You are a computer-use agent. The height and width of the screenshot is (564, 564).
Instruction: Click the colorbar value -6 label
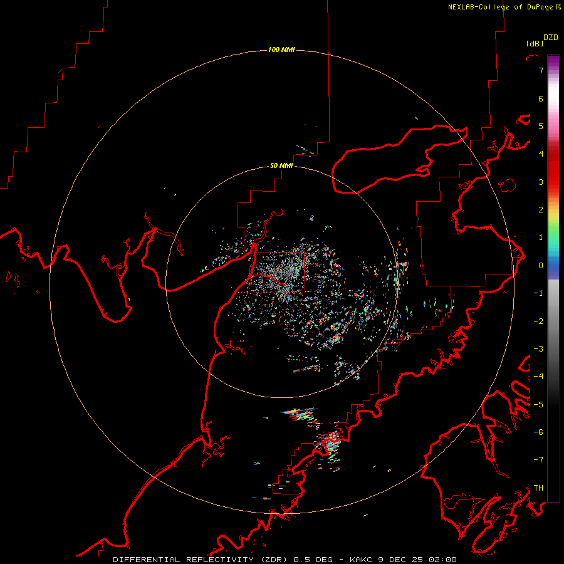[538, 432]
